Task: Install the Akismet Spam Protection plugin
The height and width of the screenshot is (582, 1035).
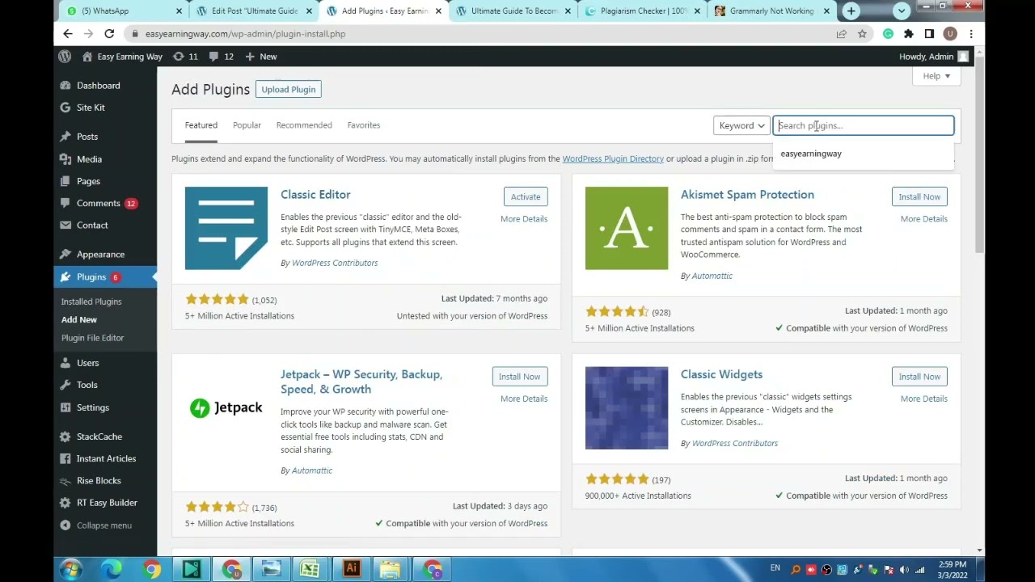Action: [919, 197]
